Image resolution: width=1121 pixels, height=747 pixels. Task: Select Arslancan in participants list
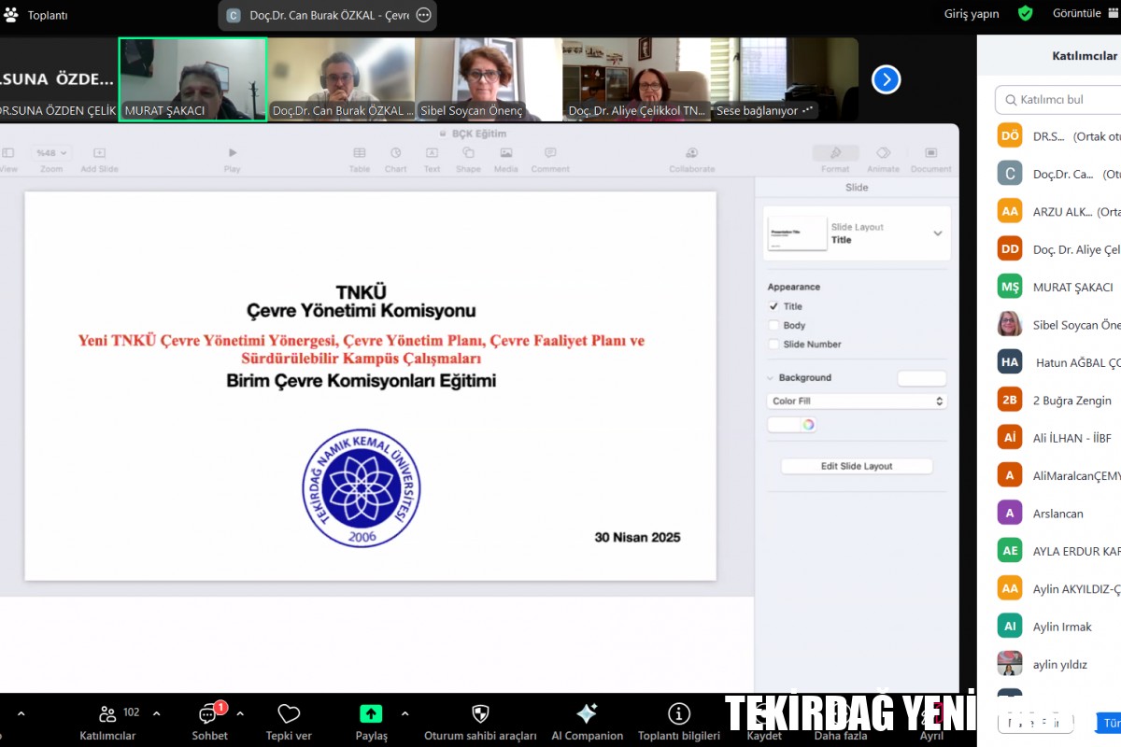coord(1058,513)
